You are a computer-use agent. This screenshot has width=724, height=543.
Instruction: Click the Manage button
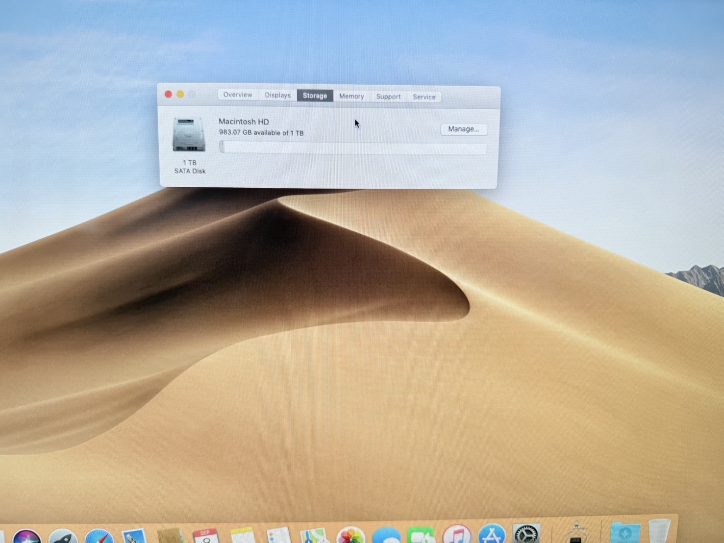463,129
